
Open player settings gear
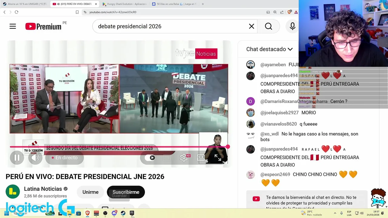[x=184, y=158]
